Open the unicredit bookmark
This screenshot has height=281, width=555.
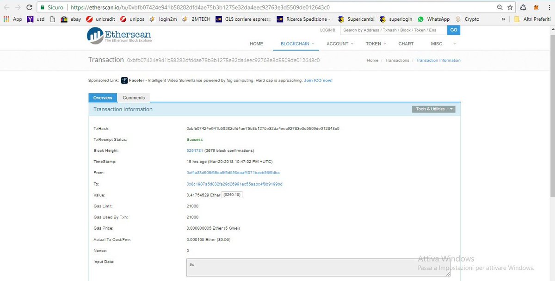pyautogui.click(x=100, y=19)
